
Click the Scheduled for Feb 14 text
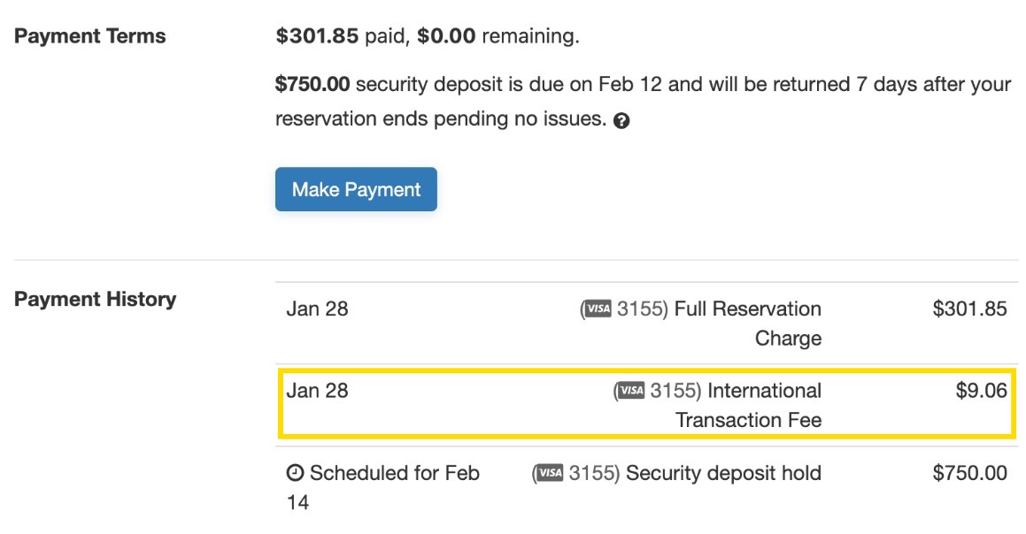tap(391, 473)
